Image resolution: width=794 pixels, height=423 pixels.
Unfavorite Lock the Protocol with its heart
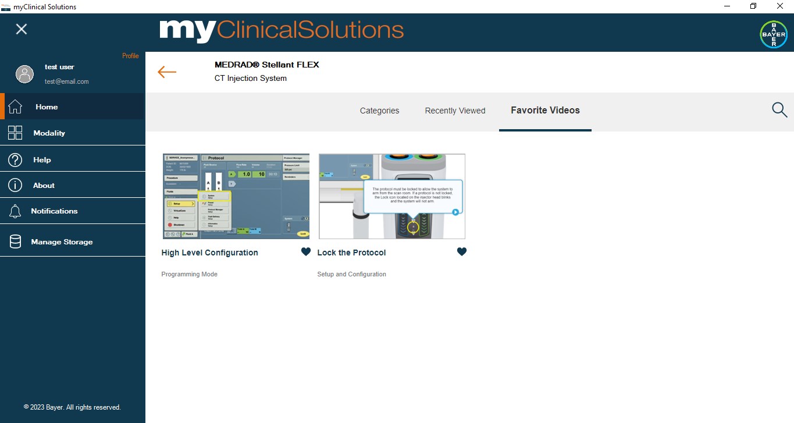coord(462,252)
